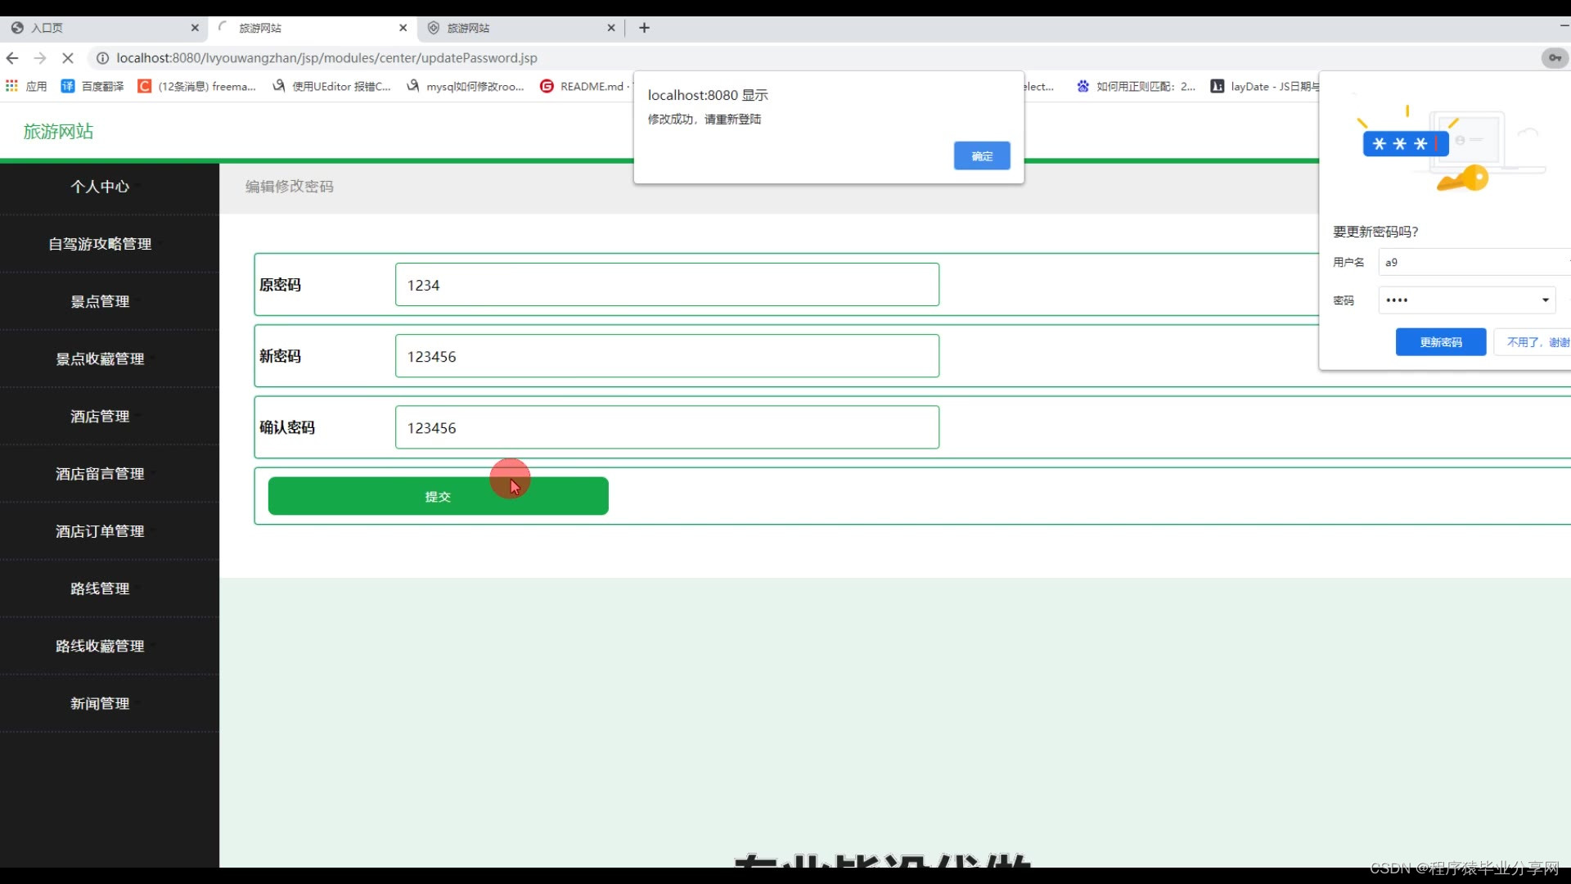This screenshot has width=1571, height=884.
Task: Stop page loading with X icon
Action: click(x=68, y=58)
